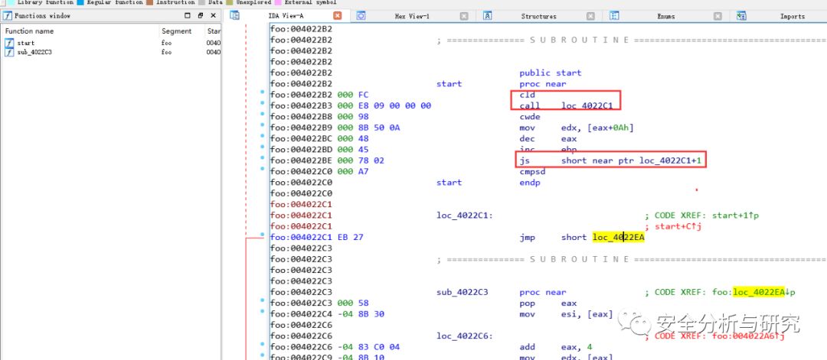Toggle breakpoint dot at 004022C1 jmp line

pos(263,234)
